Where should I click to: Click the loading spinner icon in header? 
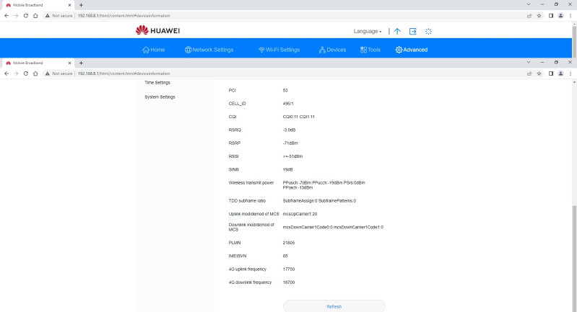tap(428, 32)
